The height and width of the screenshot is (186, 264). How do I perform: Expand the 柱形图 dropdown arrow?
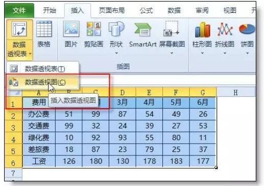click(202, 53)
